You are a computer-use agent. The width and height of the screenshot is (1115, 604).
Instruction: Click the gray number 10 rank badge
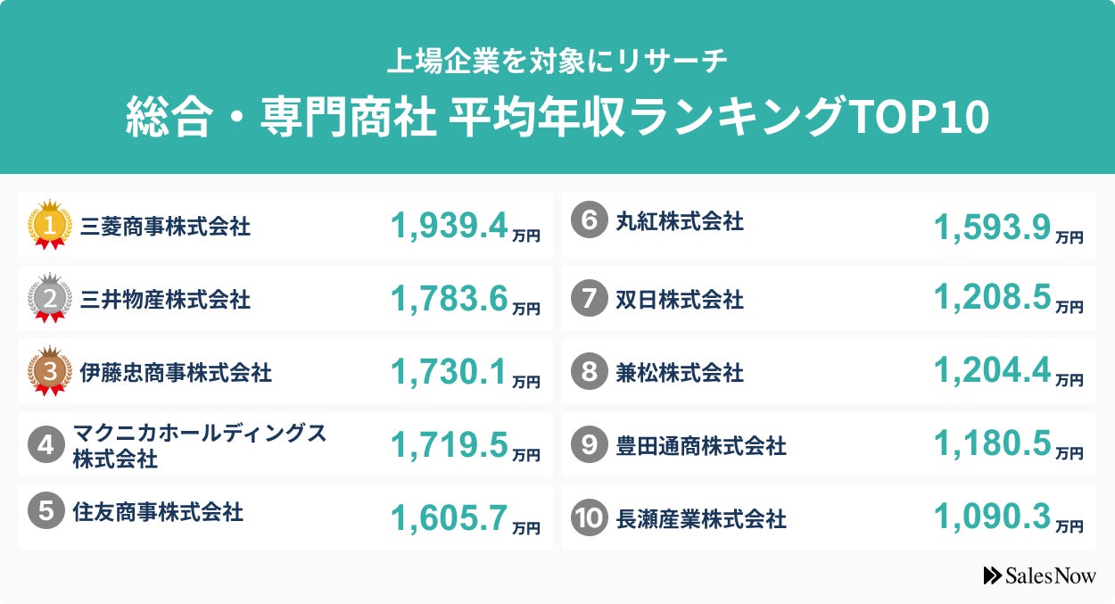coord(589,517)
